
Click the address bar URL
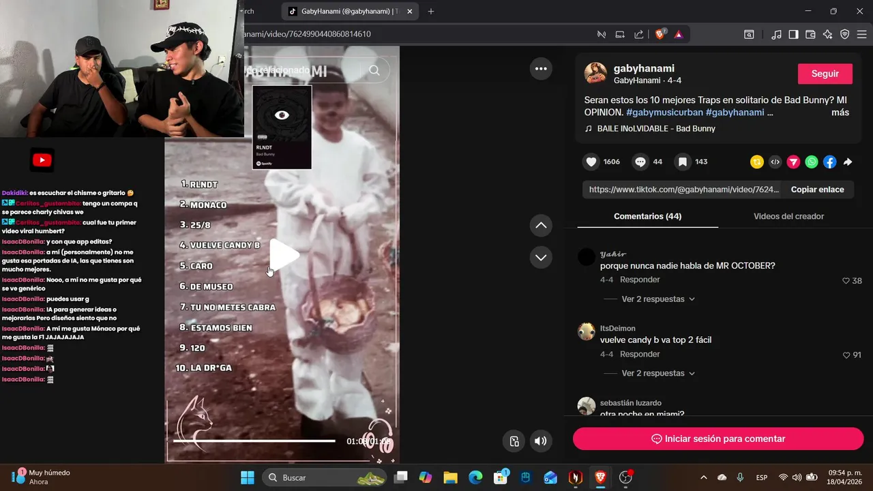[308, 34]
